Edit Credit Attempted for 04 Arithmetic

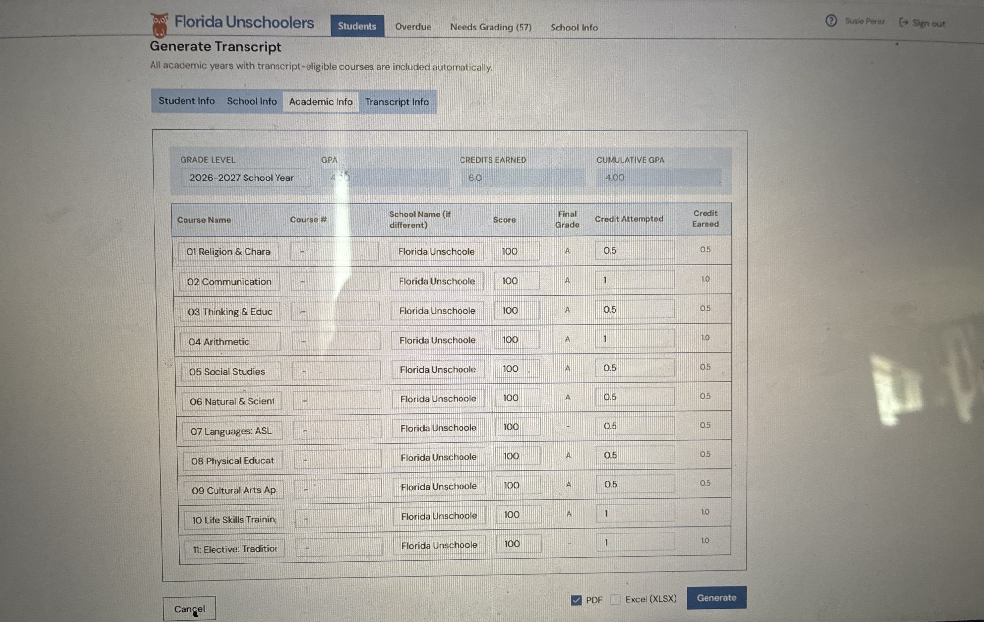pyautogui.click(x=635, y=339)
